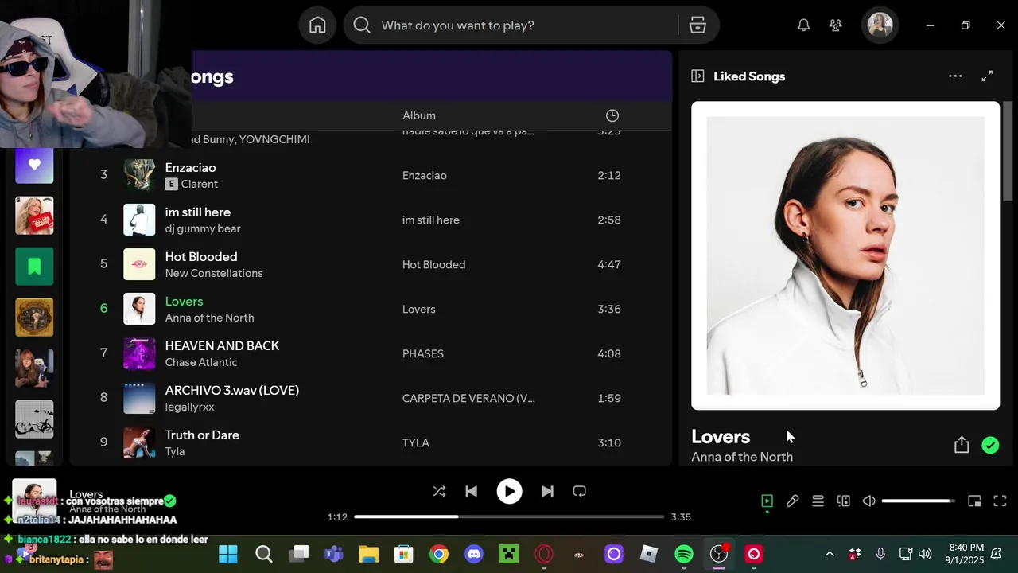This screenshot has width=1018, height=573.
Task: Click the search magnifier icon
Action: click(x=362, y=25)
